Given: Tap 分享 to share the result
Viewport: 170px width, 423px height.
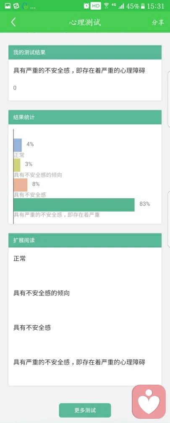Looking at the screenshot, I should [158, 22].
